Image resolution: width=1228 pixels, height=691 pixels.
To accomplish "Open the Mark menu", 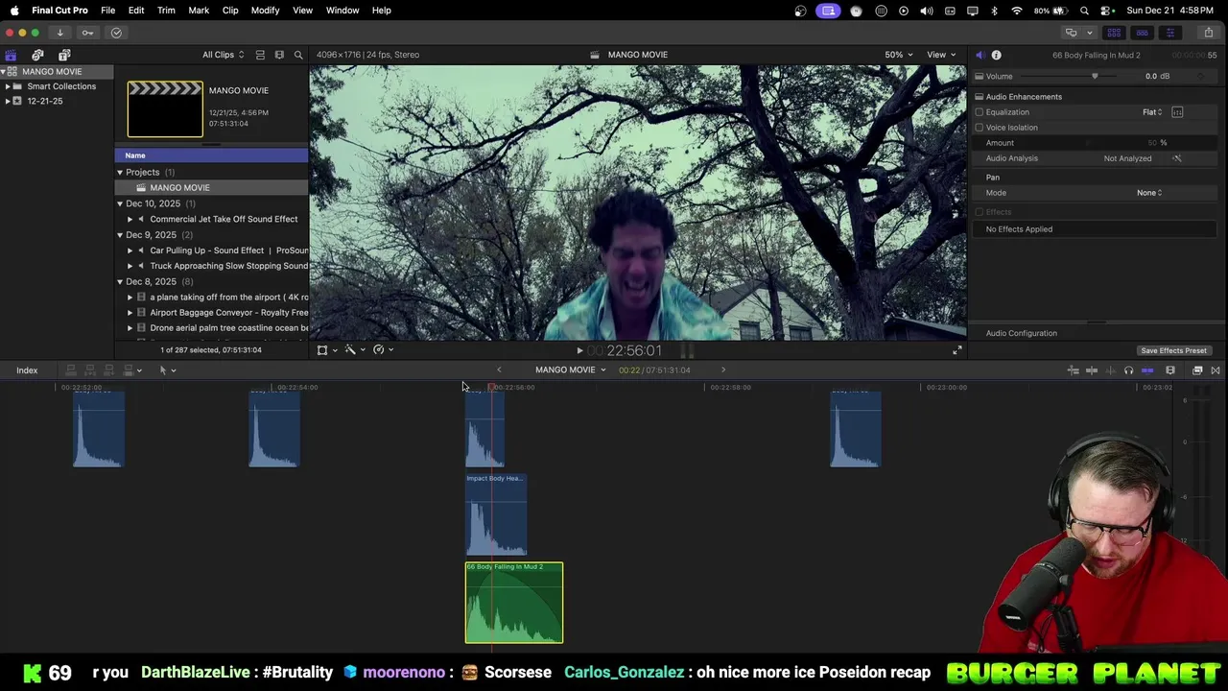I will click(199, 11).
